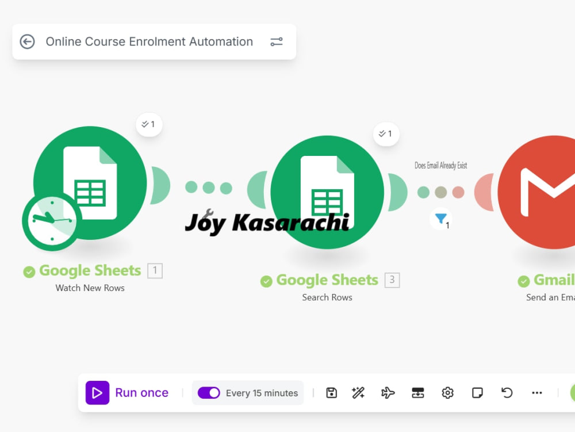Save the scenario with the disk icon
This screenshot has height=432, width=575.
coord(332,393)
